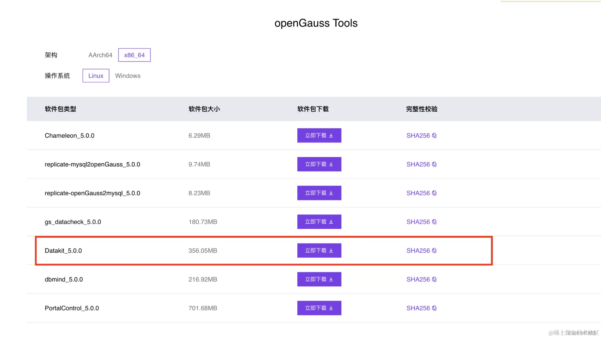The image size is (601, 338).
Task: Click the 180.73MB size value
Action: (203, 222)
